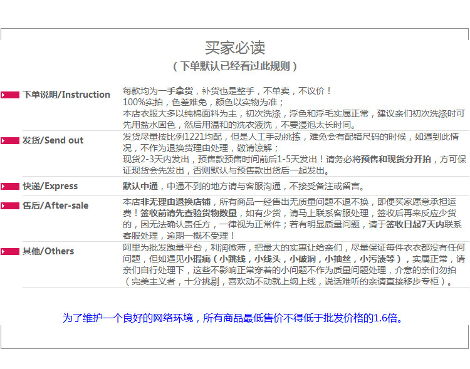Click the line starting 现货2-3天内发出
The width and height of the screenshot is (470, 369).
point(295,159)
